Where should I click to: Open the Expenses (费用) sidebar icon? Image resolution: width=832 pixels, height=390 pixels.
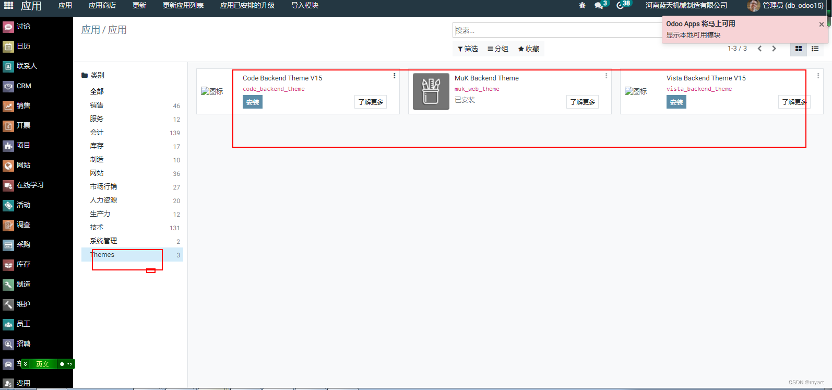(8, 384)
